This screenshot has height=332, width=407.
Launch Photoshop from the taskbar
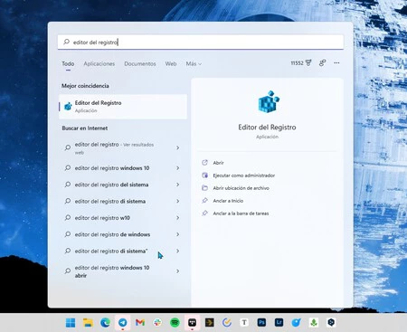point(261,323)
